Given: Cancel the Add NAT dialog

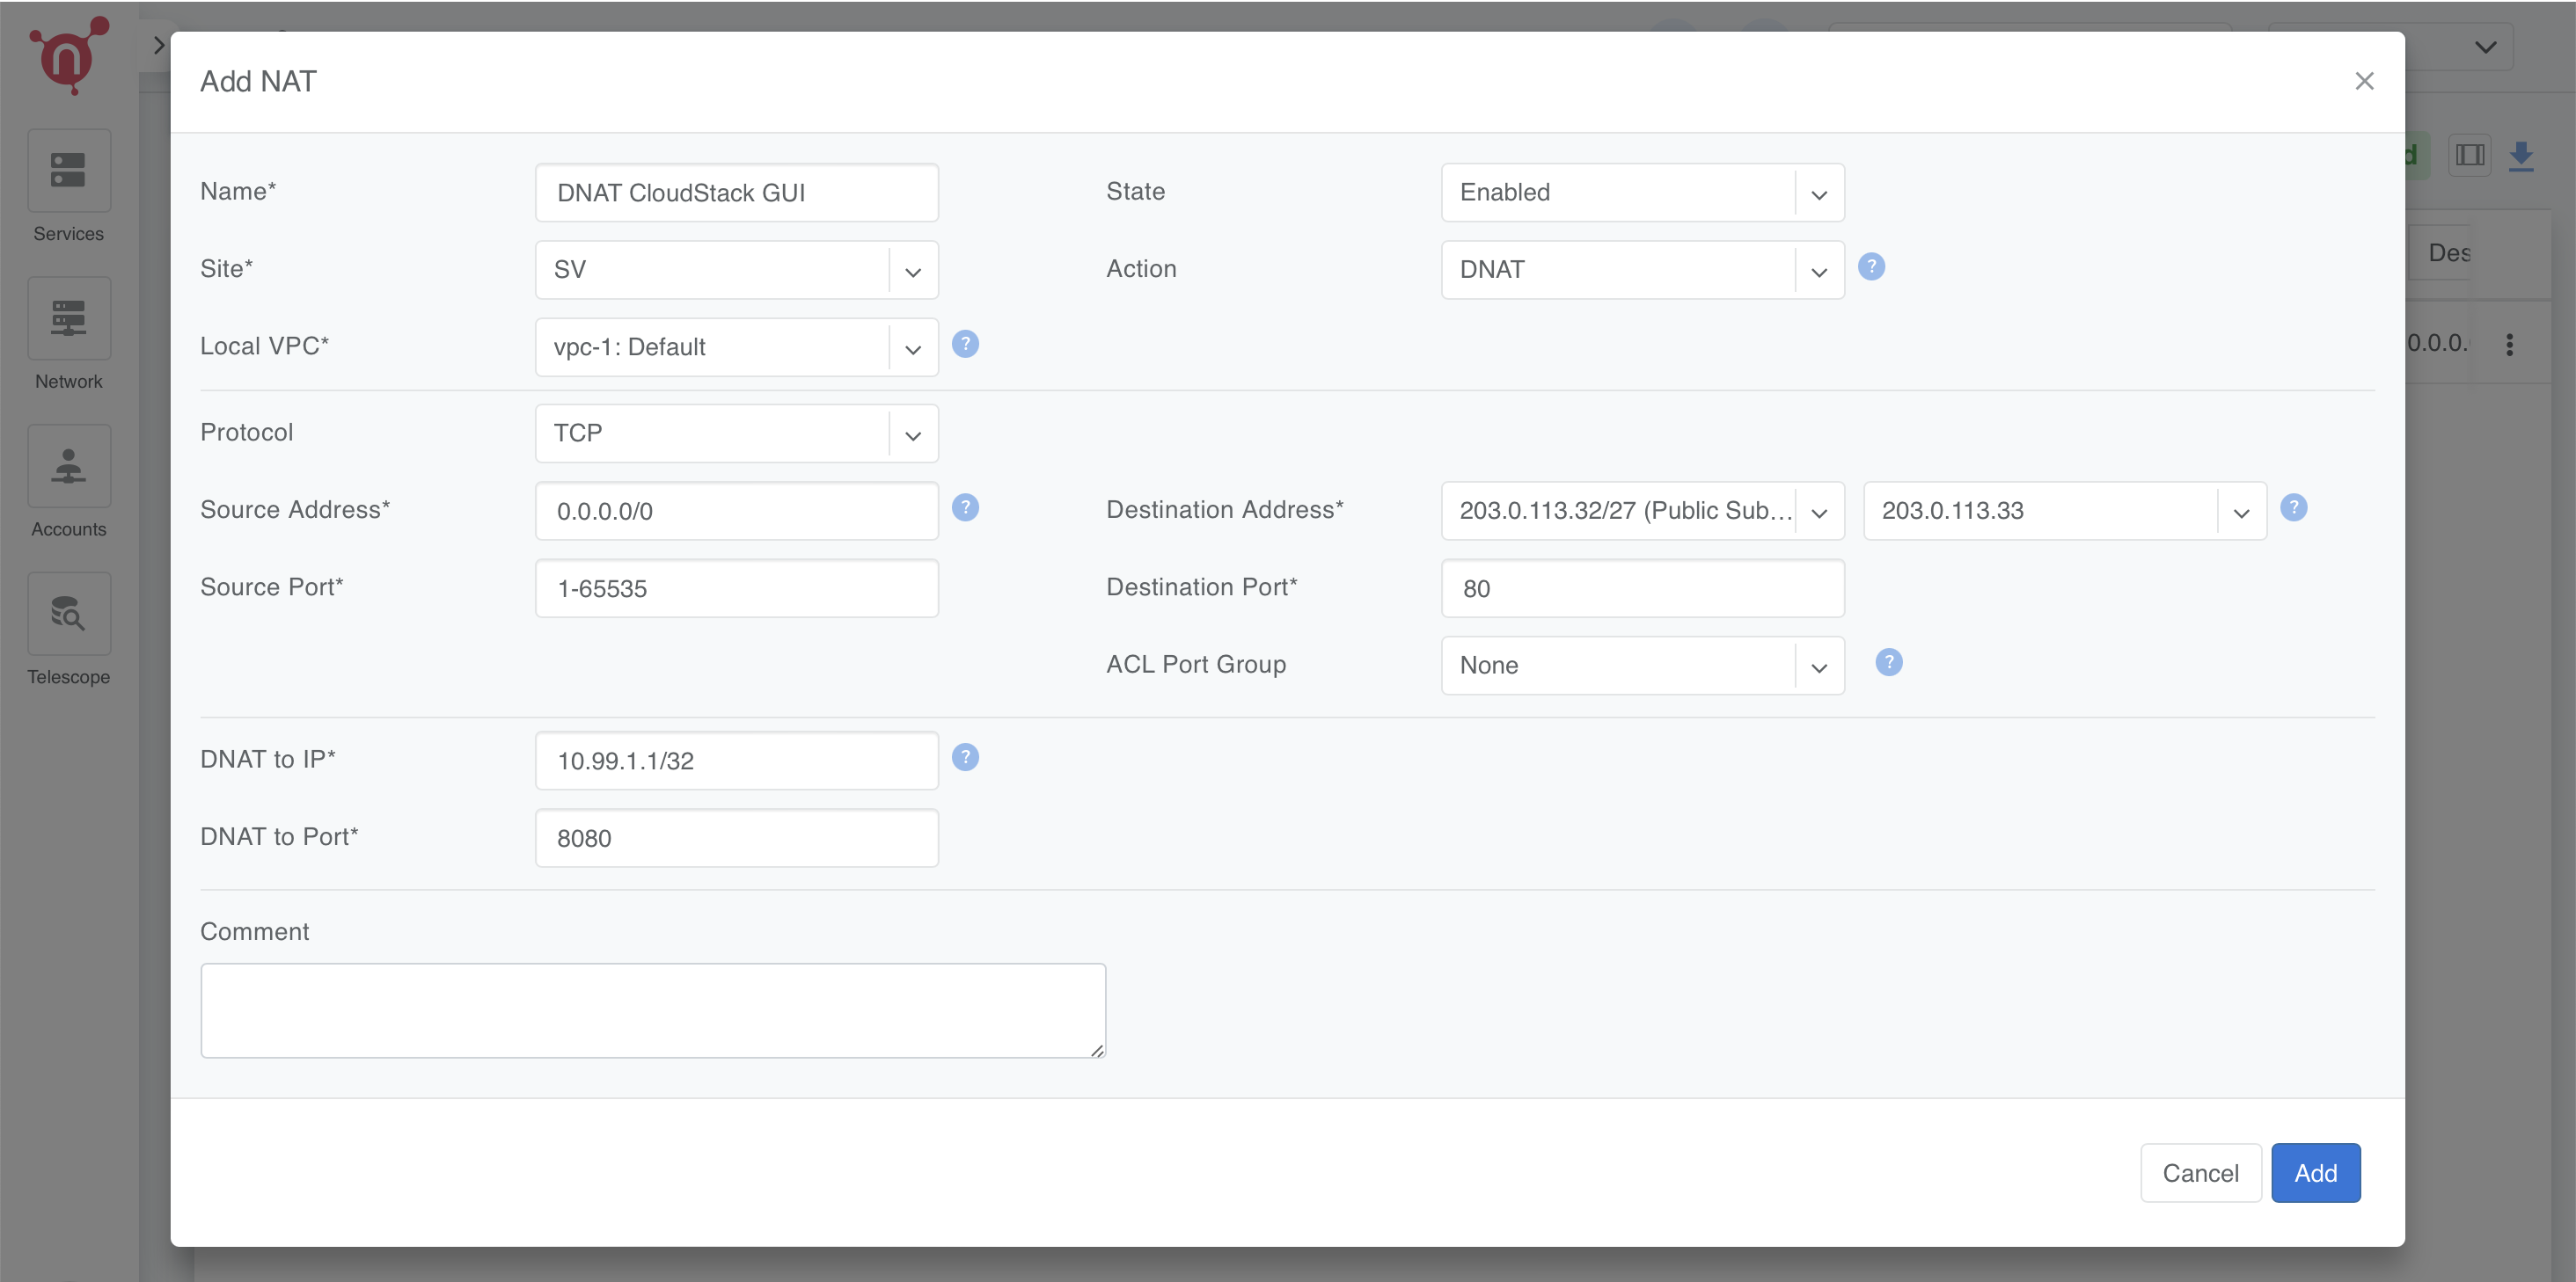Looking at the screenshot, I should (2200, 1172).
